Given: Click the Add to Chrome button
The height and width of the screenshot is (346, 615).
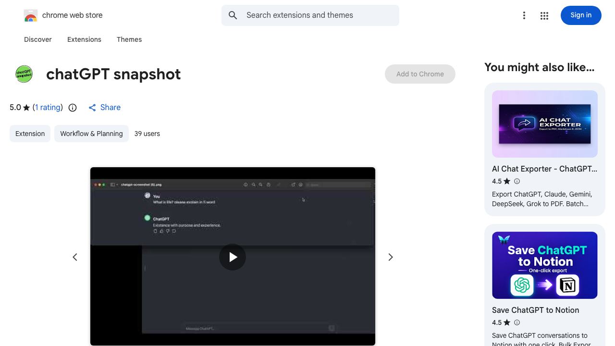Looking at the screenshot, I should pos(420,74).
